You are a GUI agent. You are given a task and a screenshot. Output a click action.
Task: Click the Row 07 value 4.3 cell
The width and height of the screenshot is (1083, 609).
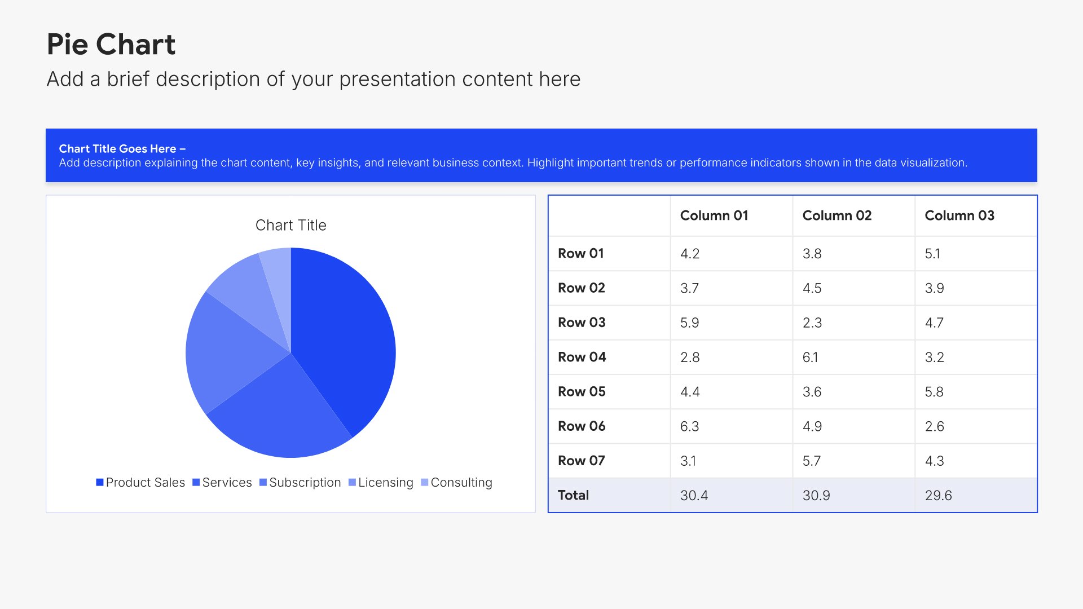(x=976, y=461)
